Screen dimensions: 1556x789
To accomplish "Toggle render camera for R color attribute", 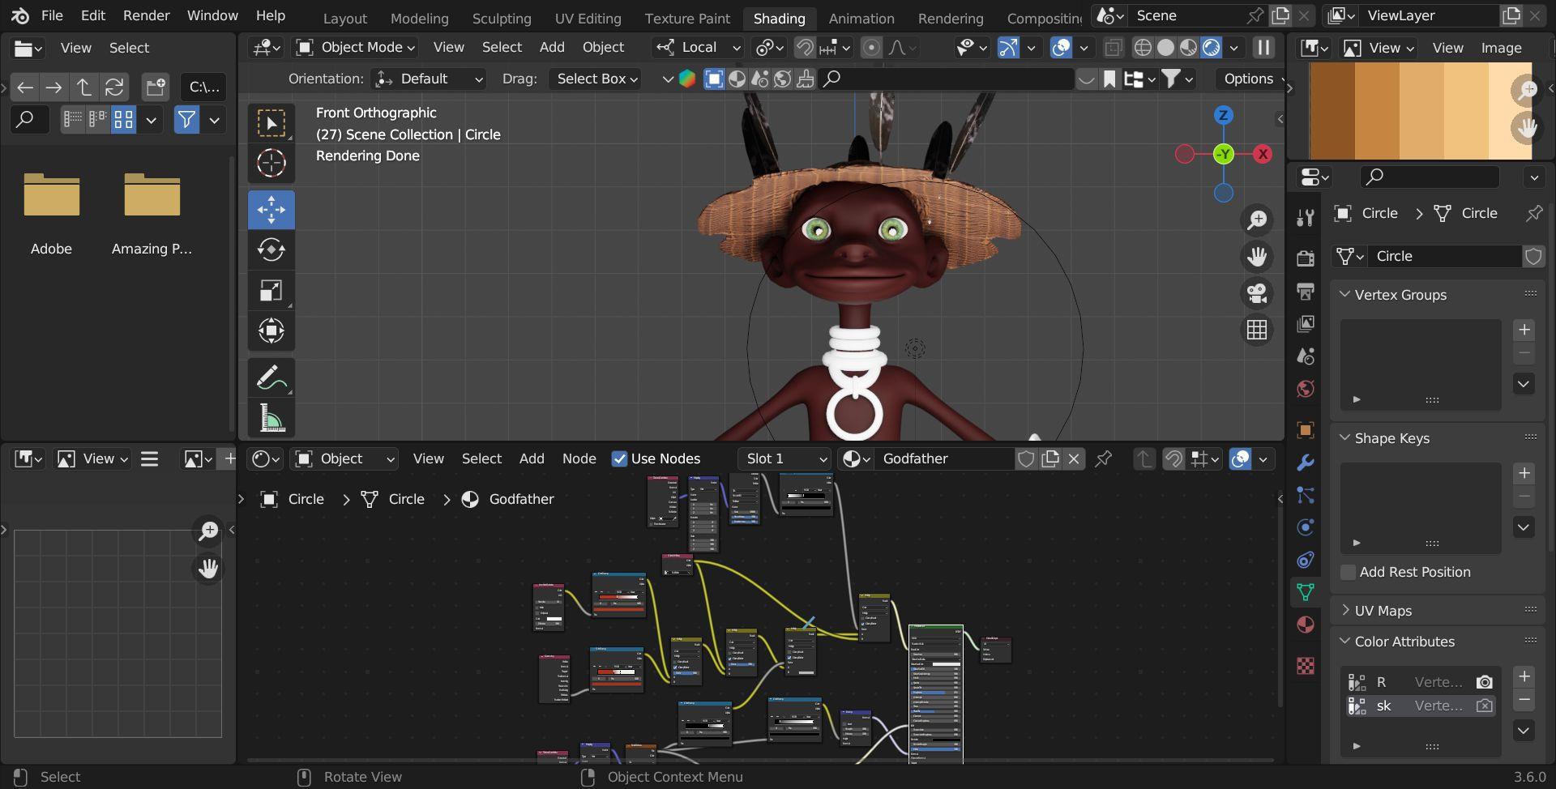I will tap(1484, 682).
